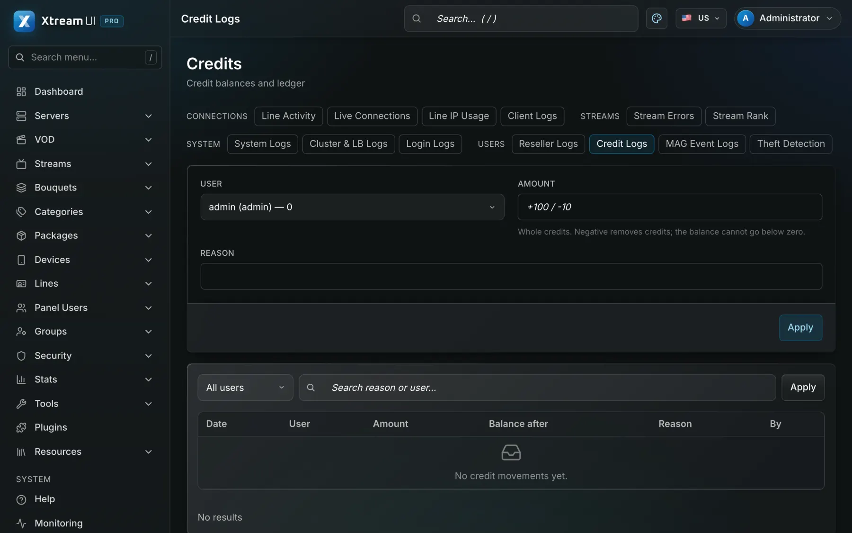Open the Login Logs tab
Screen dimensions: 852x533
coord(430,144)
